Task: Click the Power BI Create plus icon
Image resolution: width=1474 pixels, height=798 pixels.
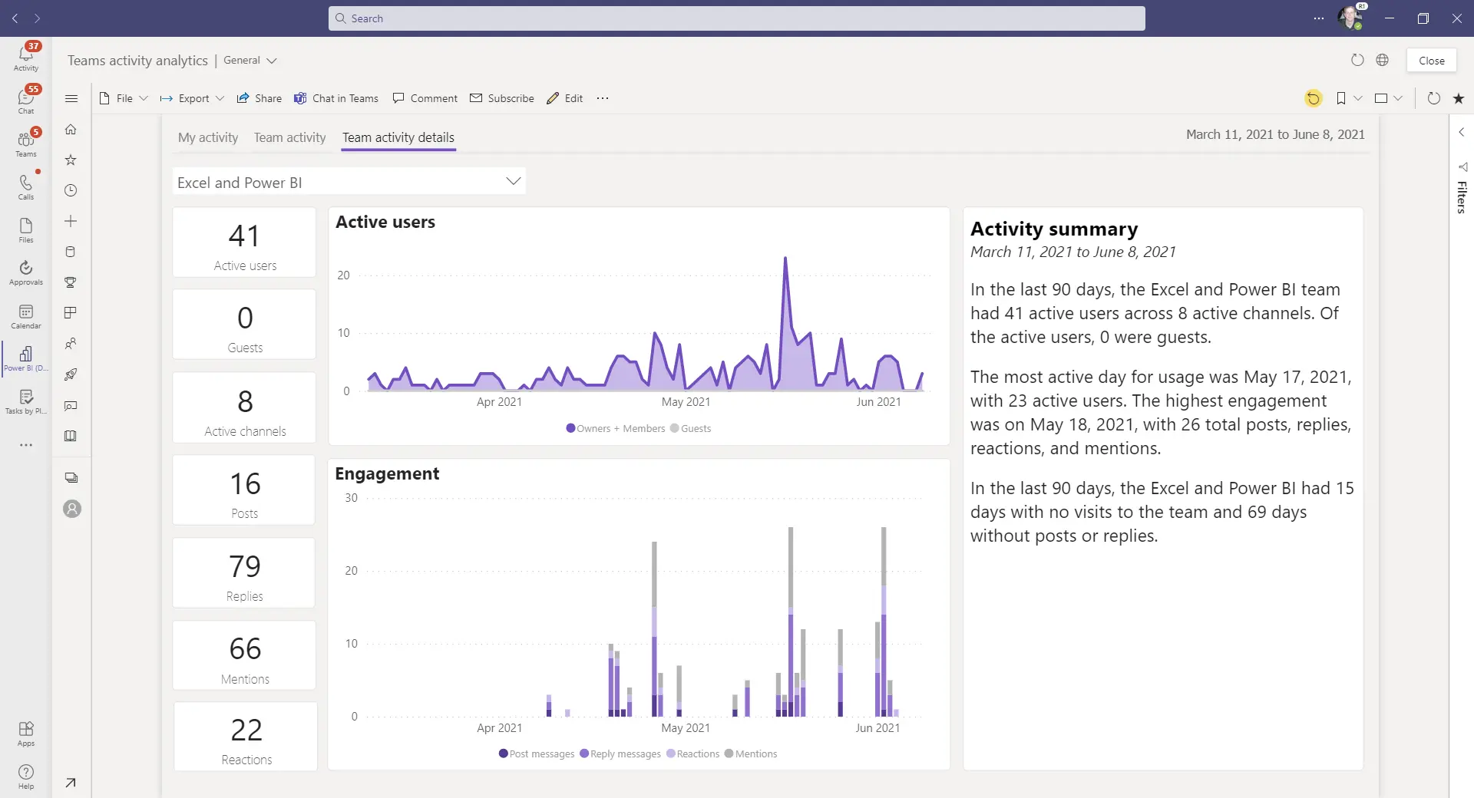Action: point(71,221)
